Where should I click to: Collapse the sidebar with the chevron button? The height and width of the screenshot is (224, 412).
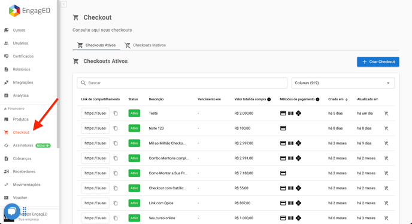click(x=64, y=4)
